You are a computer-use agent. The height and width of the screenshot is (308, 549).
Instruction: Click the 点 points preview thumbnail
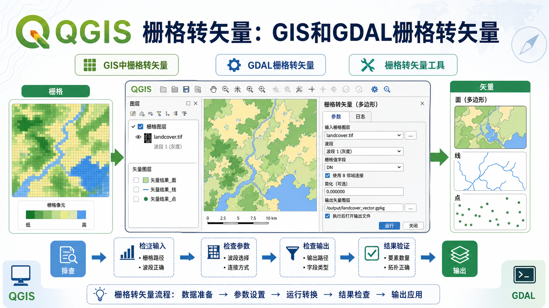pyautogui.click(x=490, y=212)
